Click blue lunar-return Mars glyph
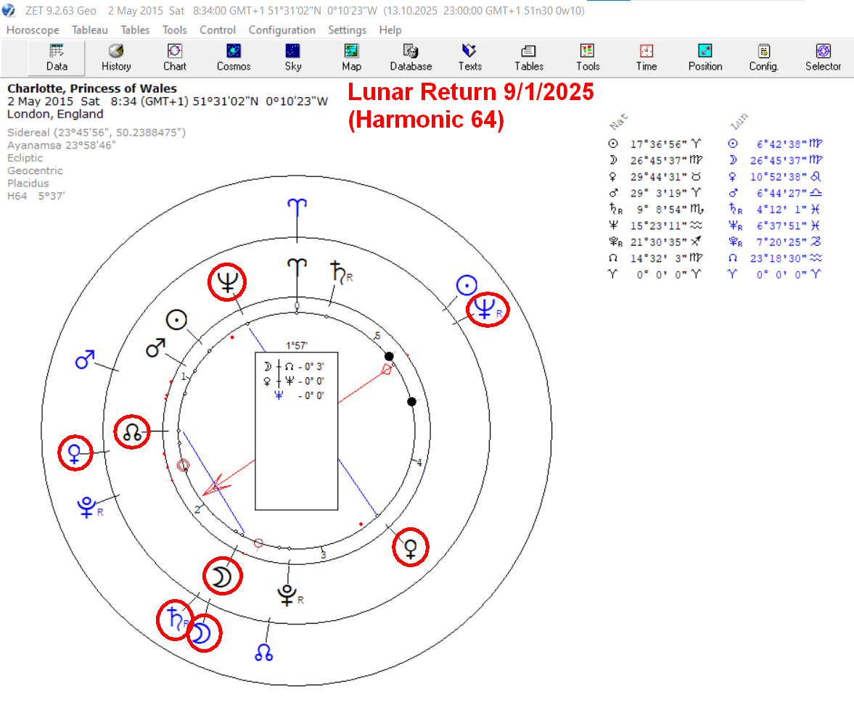This screenshot has height=726, width=854. (84, 359)
